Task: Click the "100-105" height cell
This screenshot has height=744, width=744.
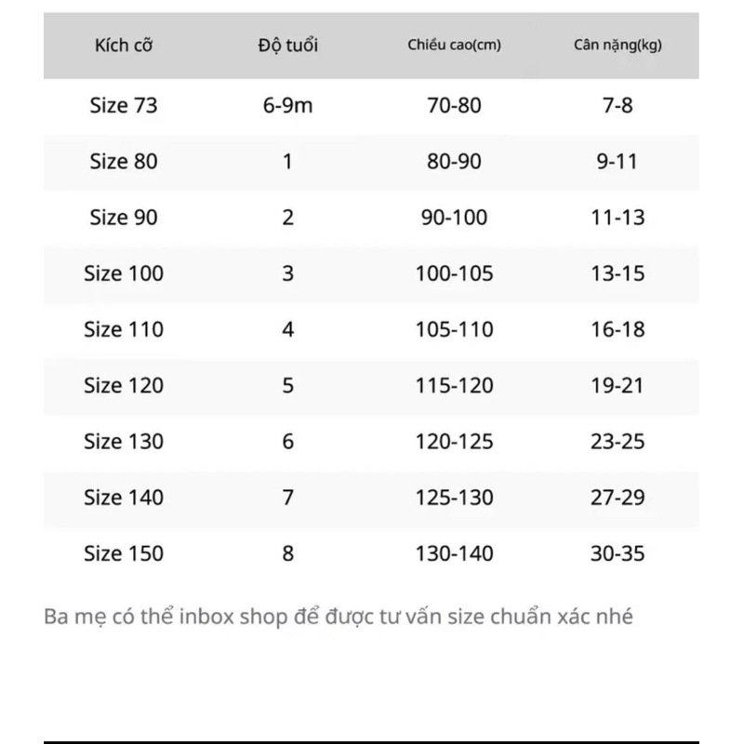Action: pos(455,273)
